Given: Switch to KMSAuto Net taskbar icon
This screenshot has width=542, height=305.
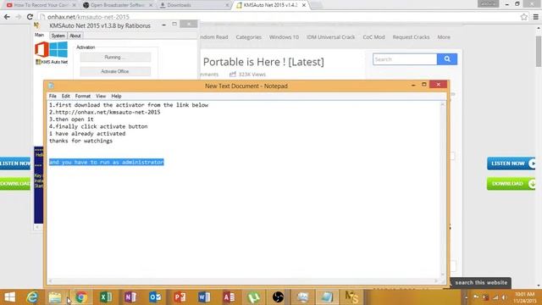Looking at the screenshot, I should (x=352, y=297).
